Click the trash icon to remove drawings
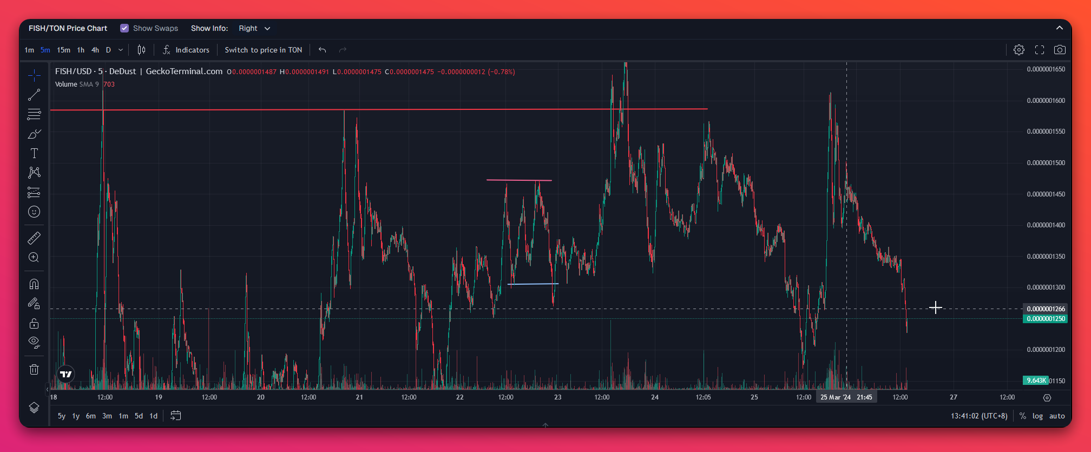1091x452 pixels. point(34,370)
